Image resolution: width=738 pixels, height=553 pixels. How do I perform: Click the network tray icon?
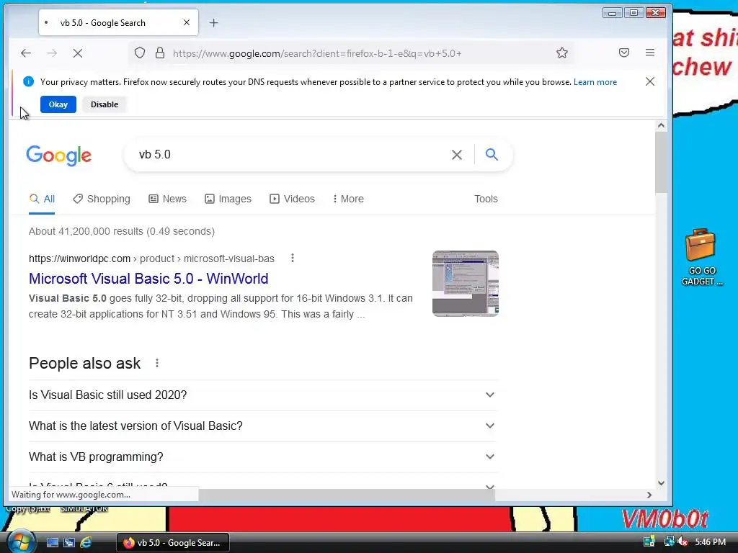point(669,541)
